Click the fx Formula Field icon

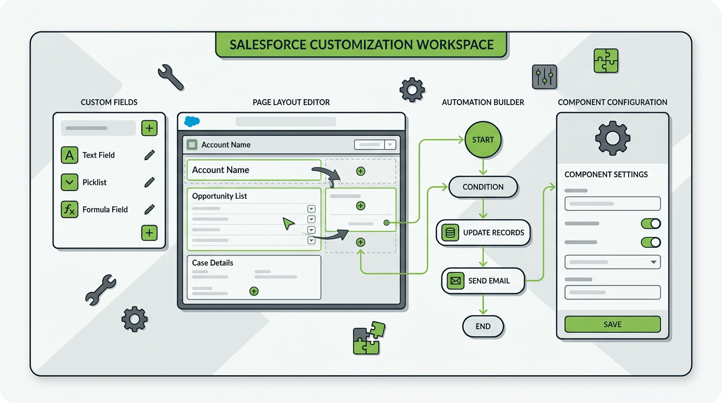point(69,209)
